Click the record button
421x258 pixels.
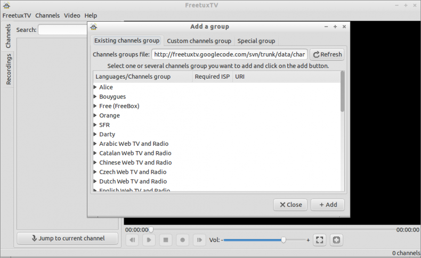(182, 240)
